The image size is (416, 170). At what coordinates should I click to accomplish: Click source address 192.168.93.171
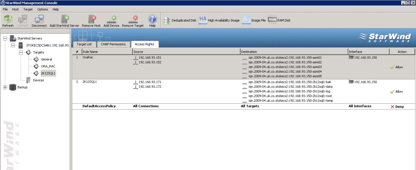(x=150, y=82)
